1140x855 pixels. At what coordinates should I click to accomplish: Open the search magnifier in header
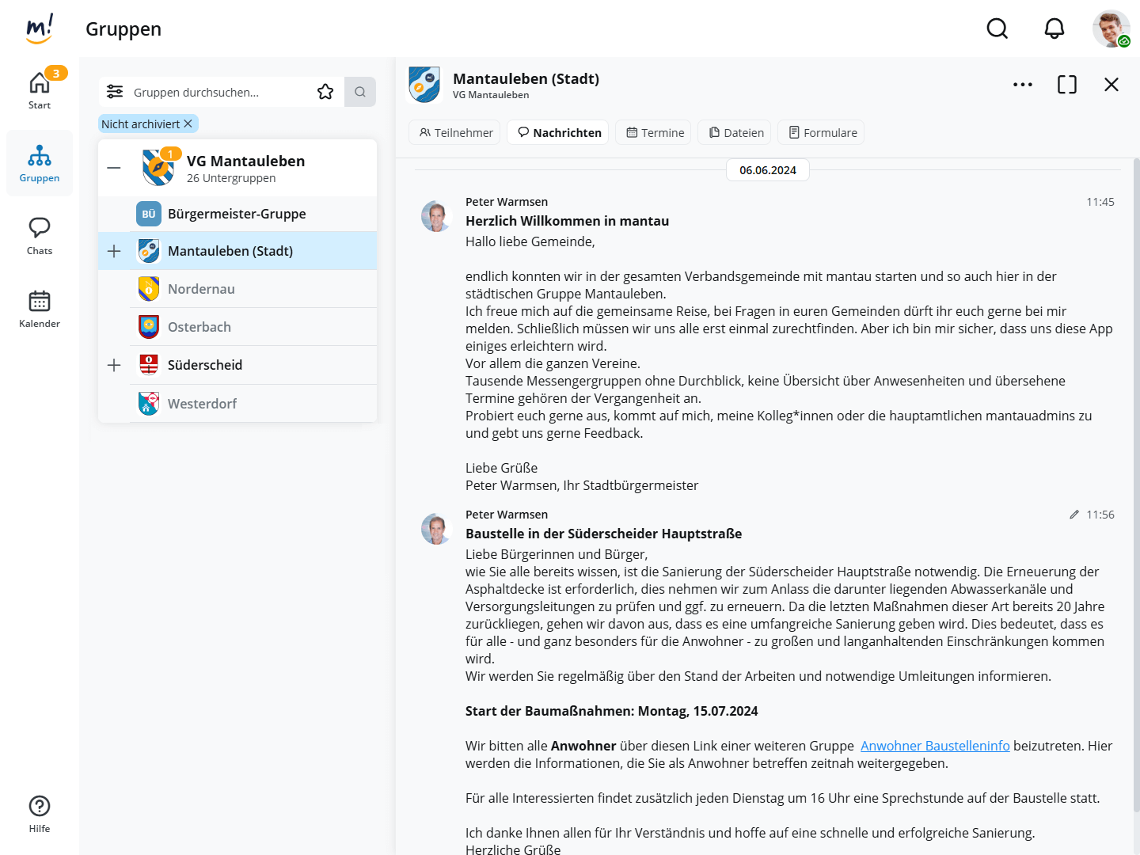pyautogui.click(x=997, y=29)
